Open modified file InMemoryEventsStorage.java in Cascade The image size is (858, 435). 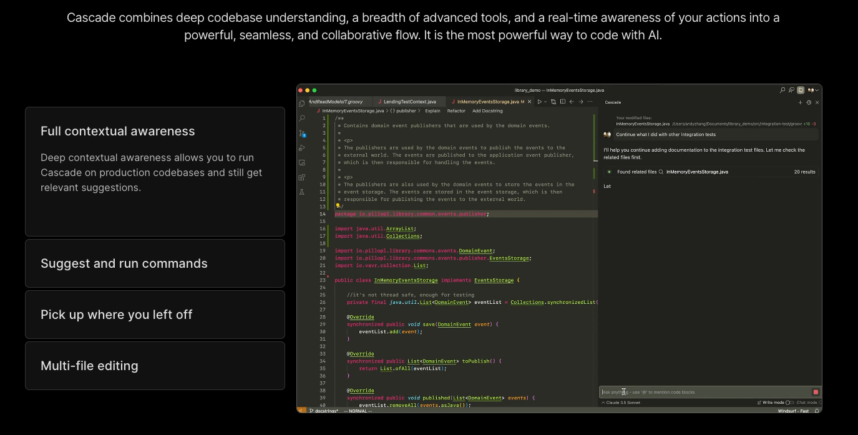click(x=643, y=124)
